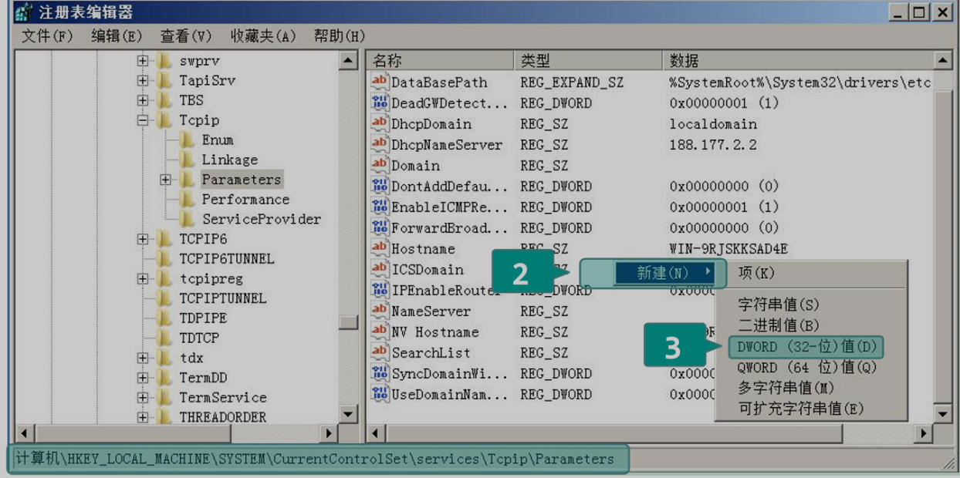Image resolution: width=960 pixels, height=478 pixels.
Task: Expand the Parameters subkey node
Action: 165,180
